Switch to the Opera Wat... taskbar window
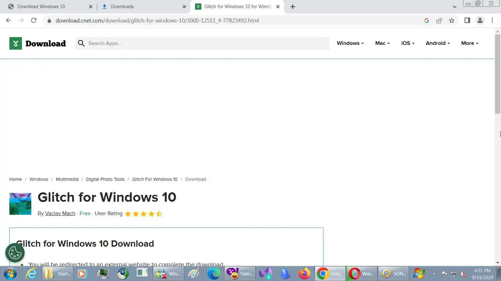The height and width of the screenshot is (281, 501). 362,274
